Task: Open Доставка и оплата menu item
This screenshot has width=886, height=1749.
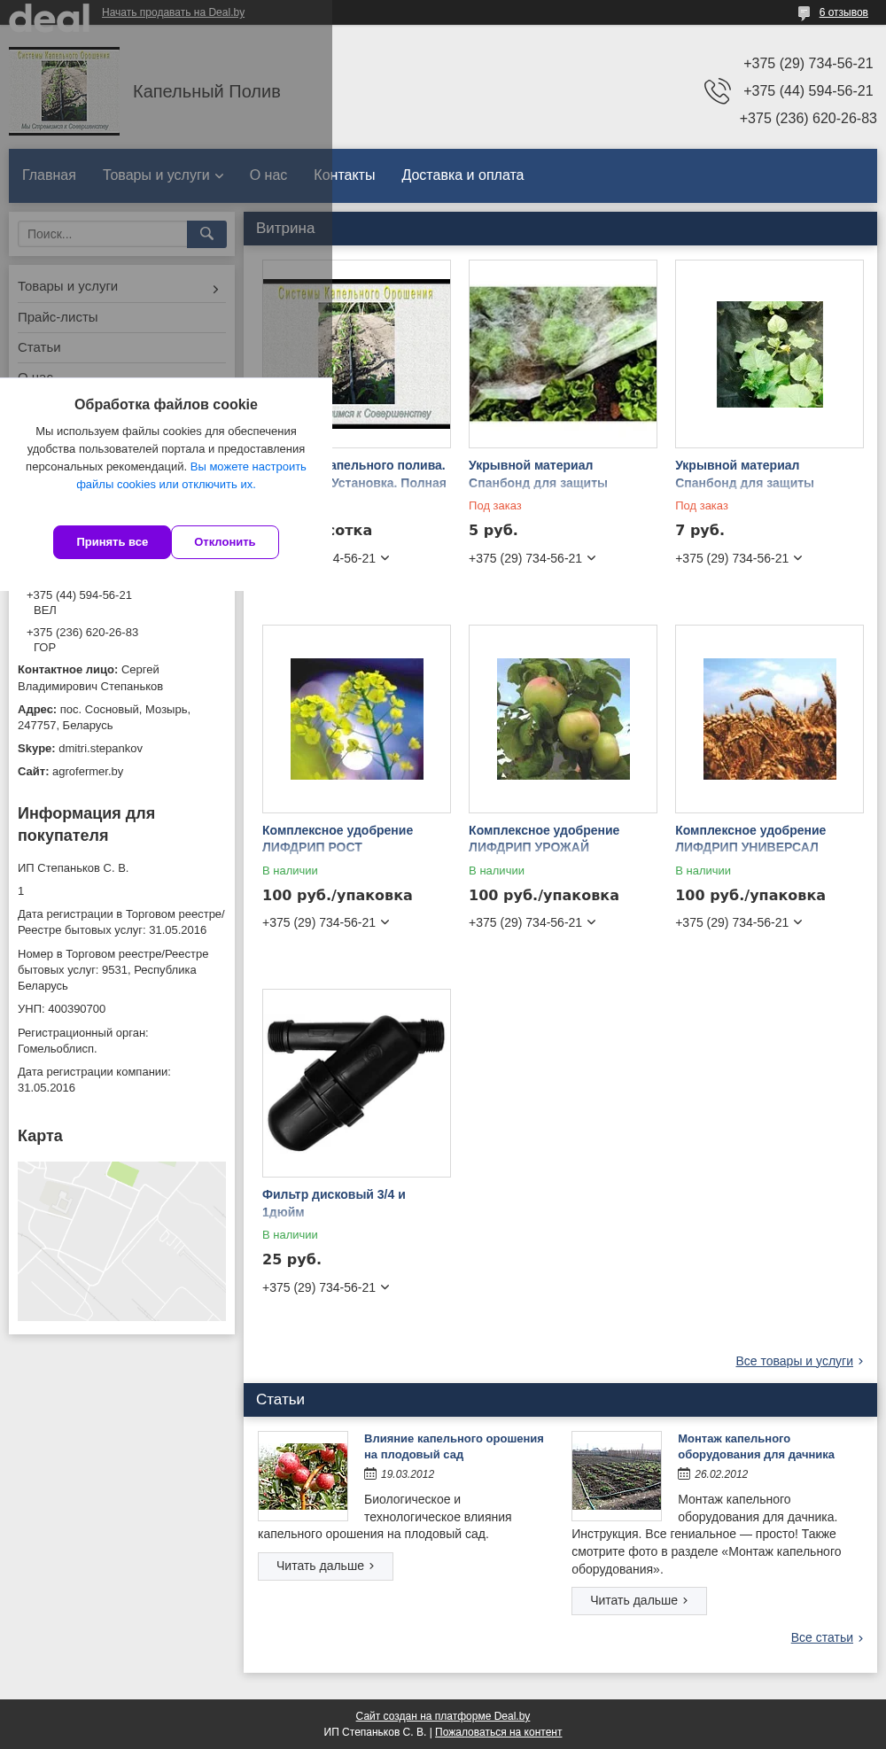Action: click(462, 175)
